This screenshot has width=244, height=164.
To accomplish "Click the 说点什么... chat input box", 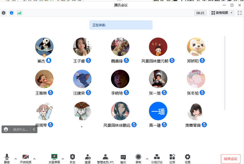I will [x=20, y=130].
